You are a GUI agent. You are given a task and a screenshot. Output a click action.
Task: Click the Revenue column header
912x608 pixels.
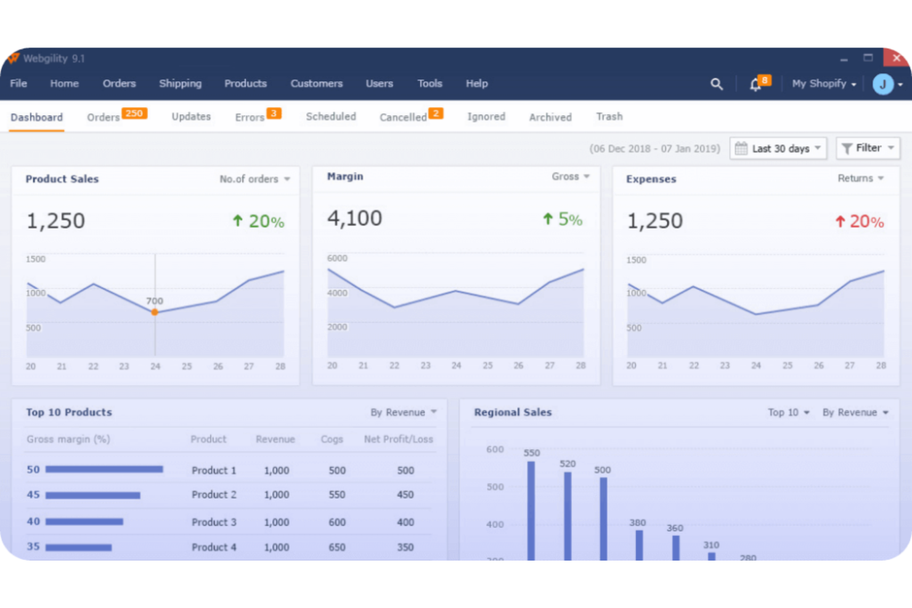coord(275,439)
